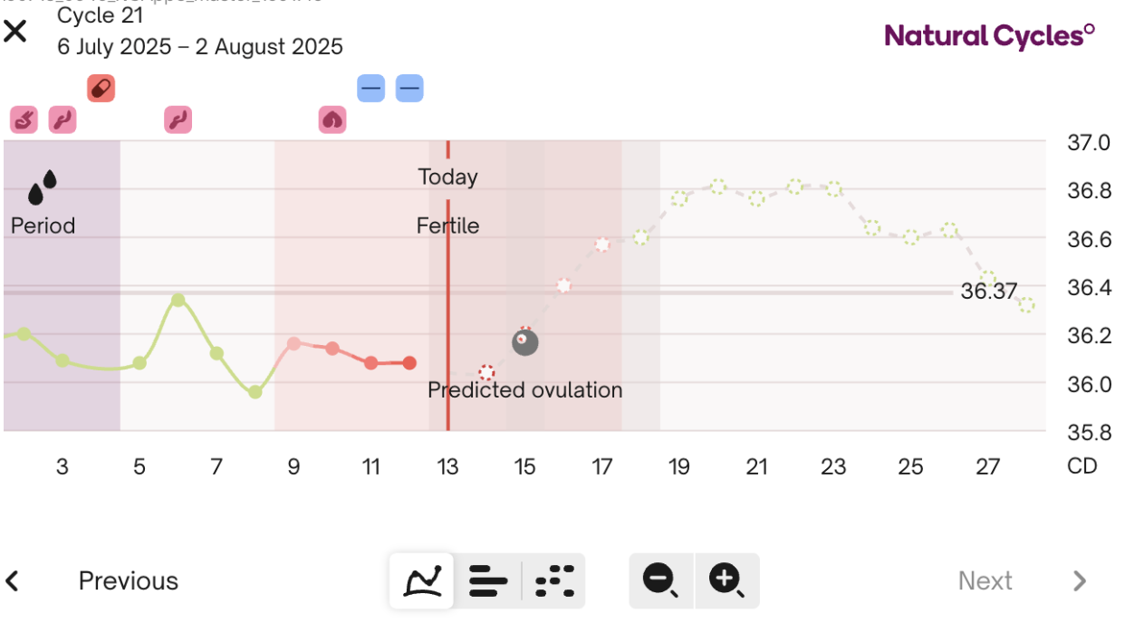Close the cycle graph view
The image size is (1125, 623).
click(x=15, y=33)
